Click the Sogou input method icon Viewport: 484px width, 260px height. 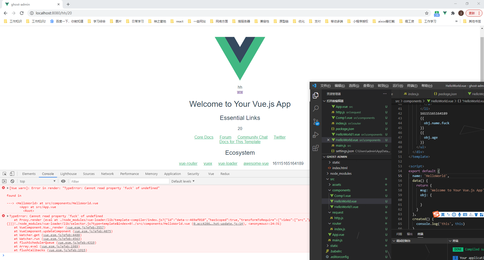point(436,214)
